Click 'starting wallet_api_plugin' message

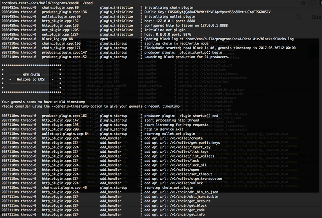(170, 134)
